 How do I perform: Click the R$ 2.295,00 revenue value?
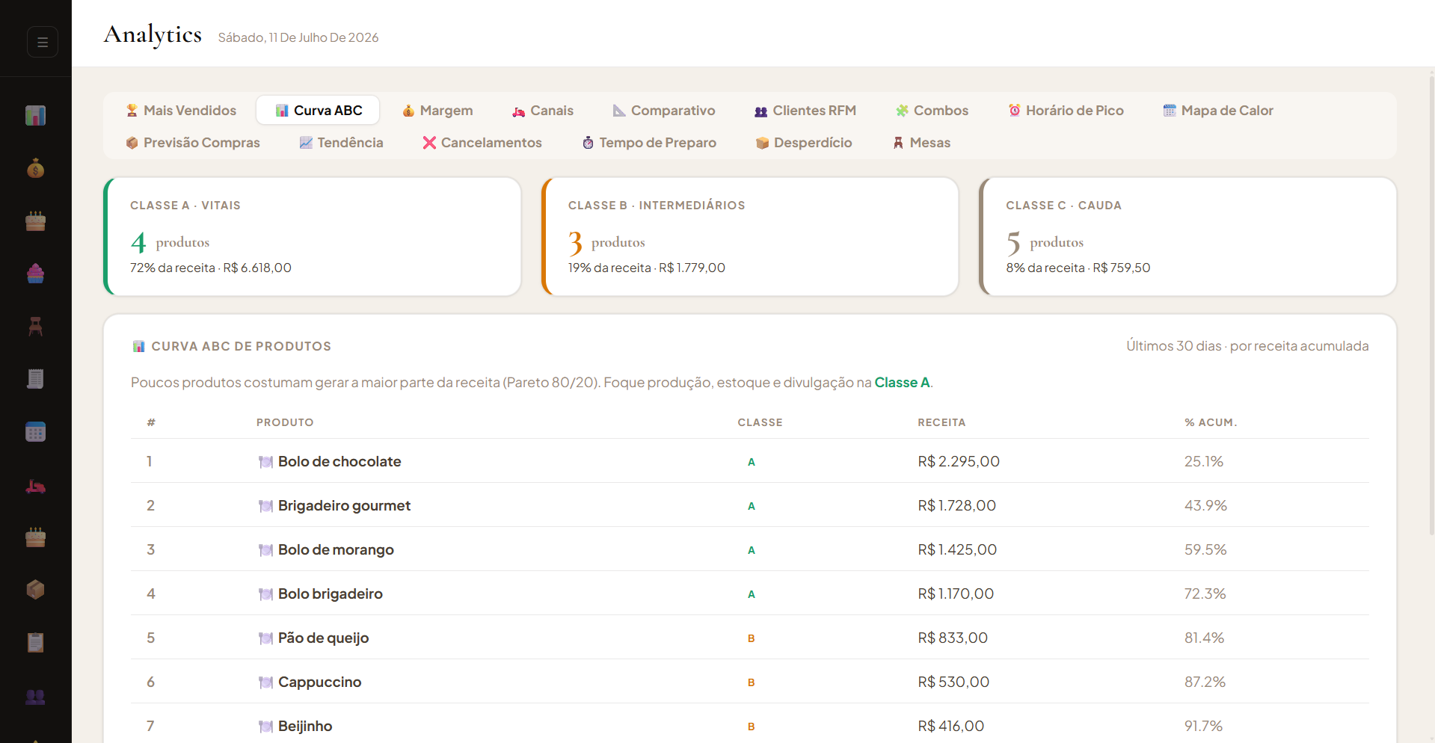(x=959, y=462)
